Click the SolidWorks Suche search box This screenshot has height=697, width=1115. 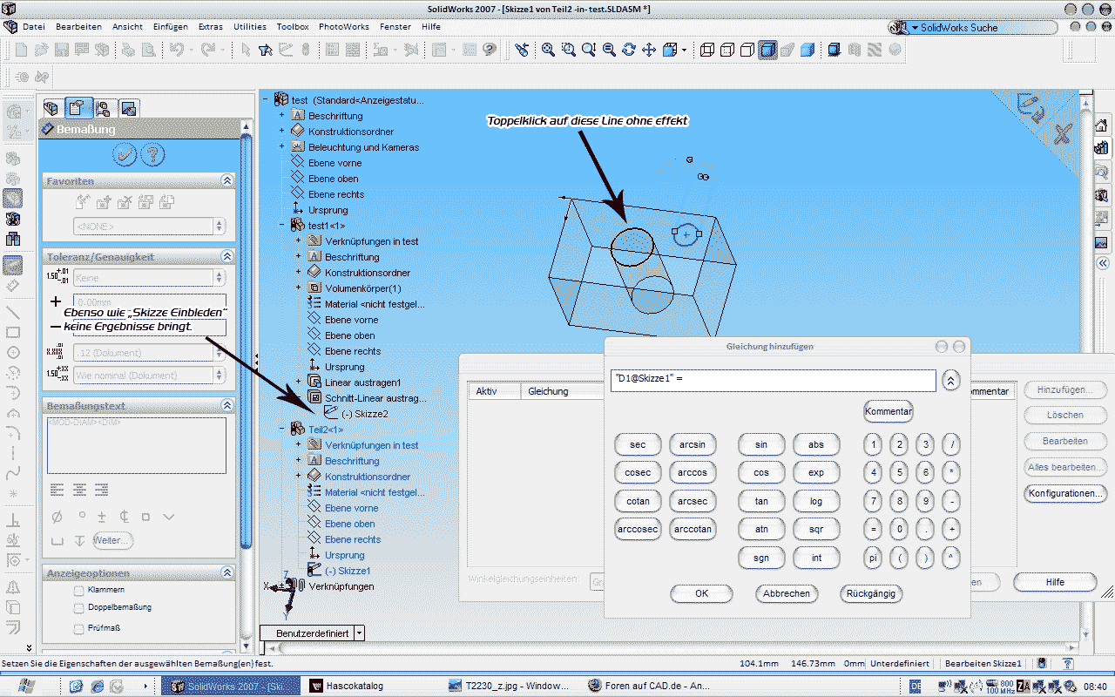coord(984,28)
